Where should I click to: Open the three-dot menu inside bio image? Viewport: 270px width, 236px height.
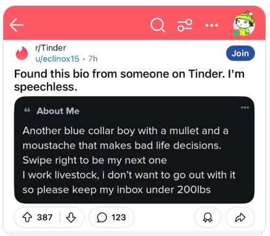pos(245,107)
